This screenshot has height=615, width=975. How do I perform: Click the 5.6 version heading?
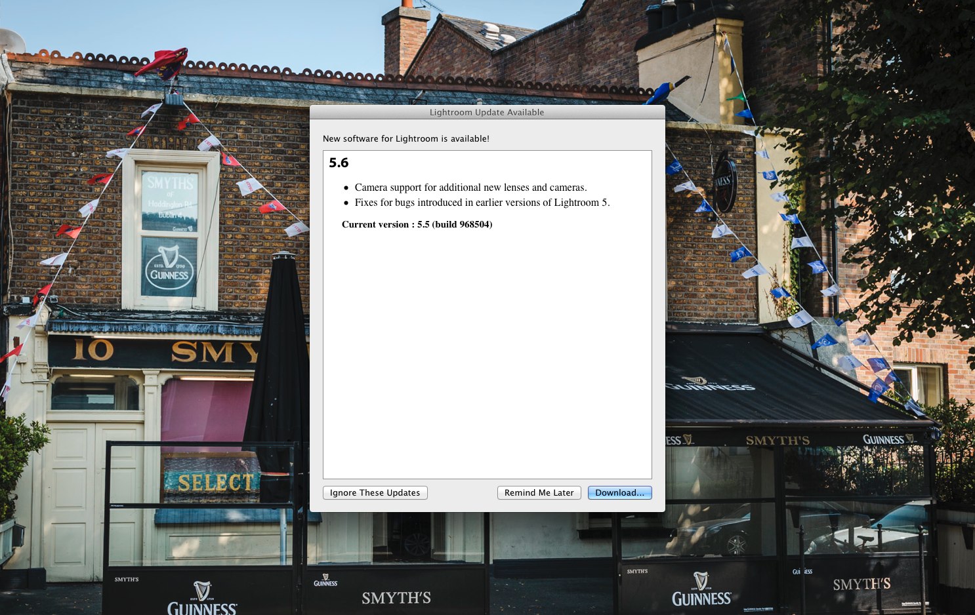tap(339, 163)
